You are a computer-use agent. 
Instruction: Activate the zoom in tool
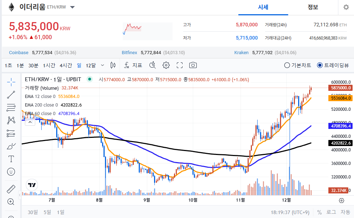[11, 202]
